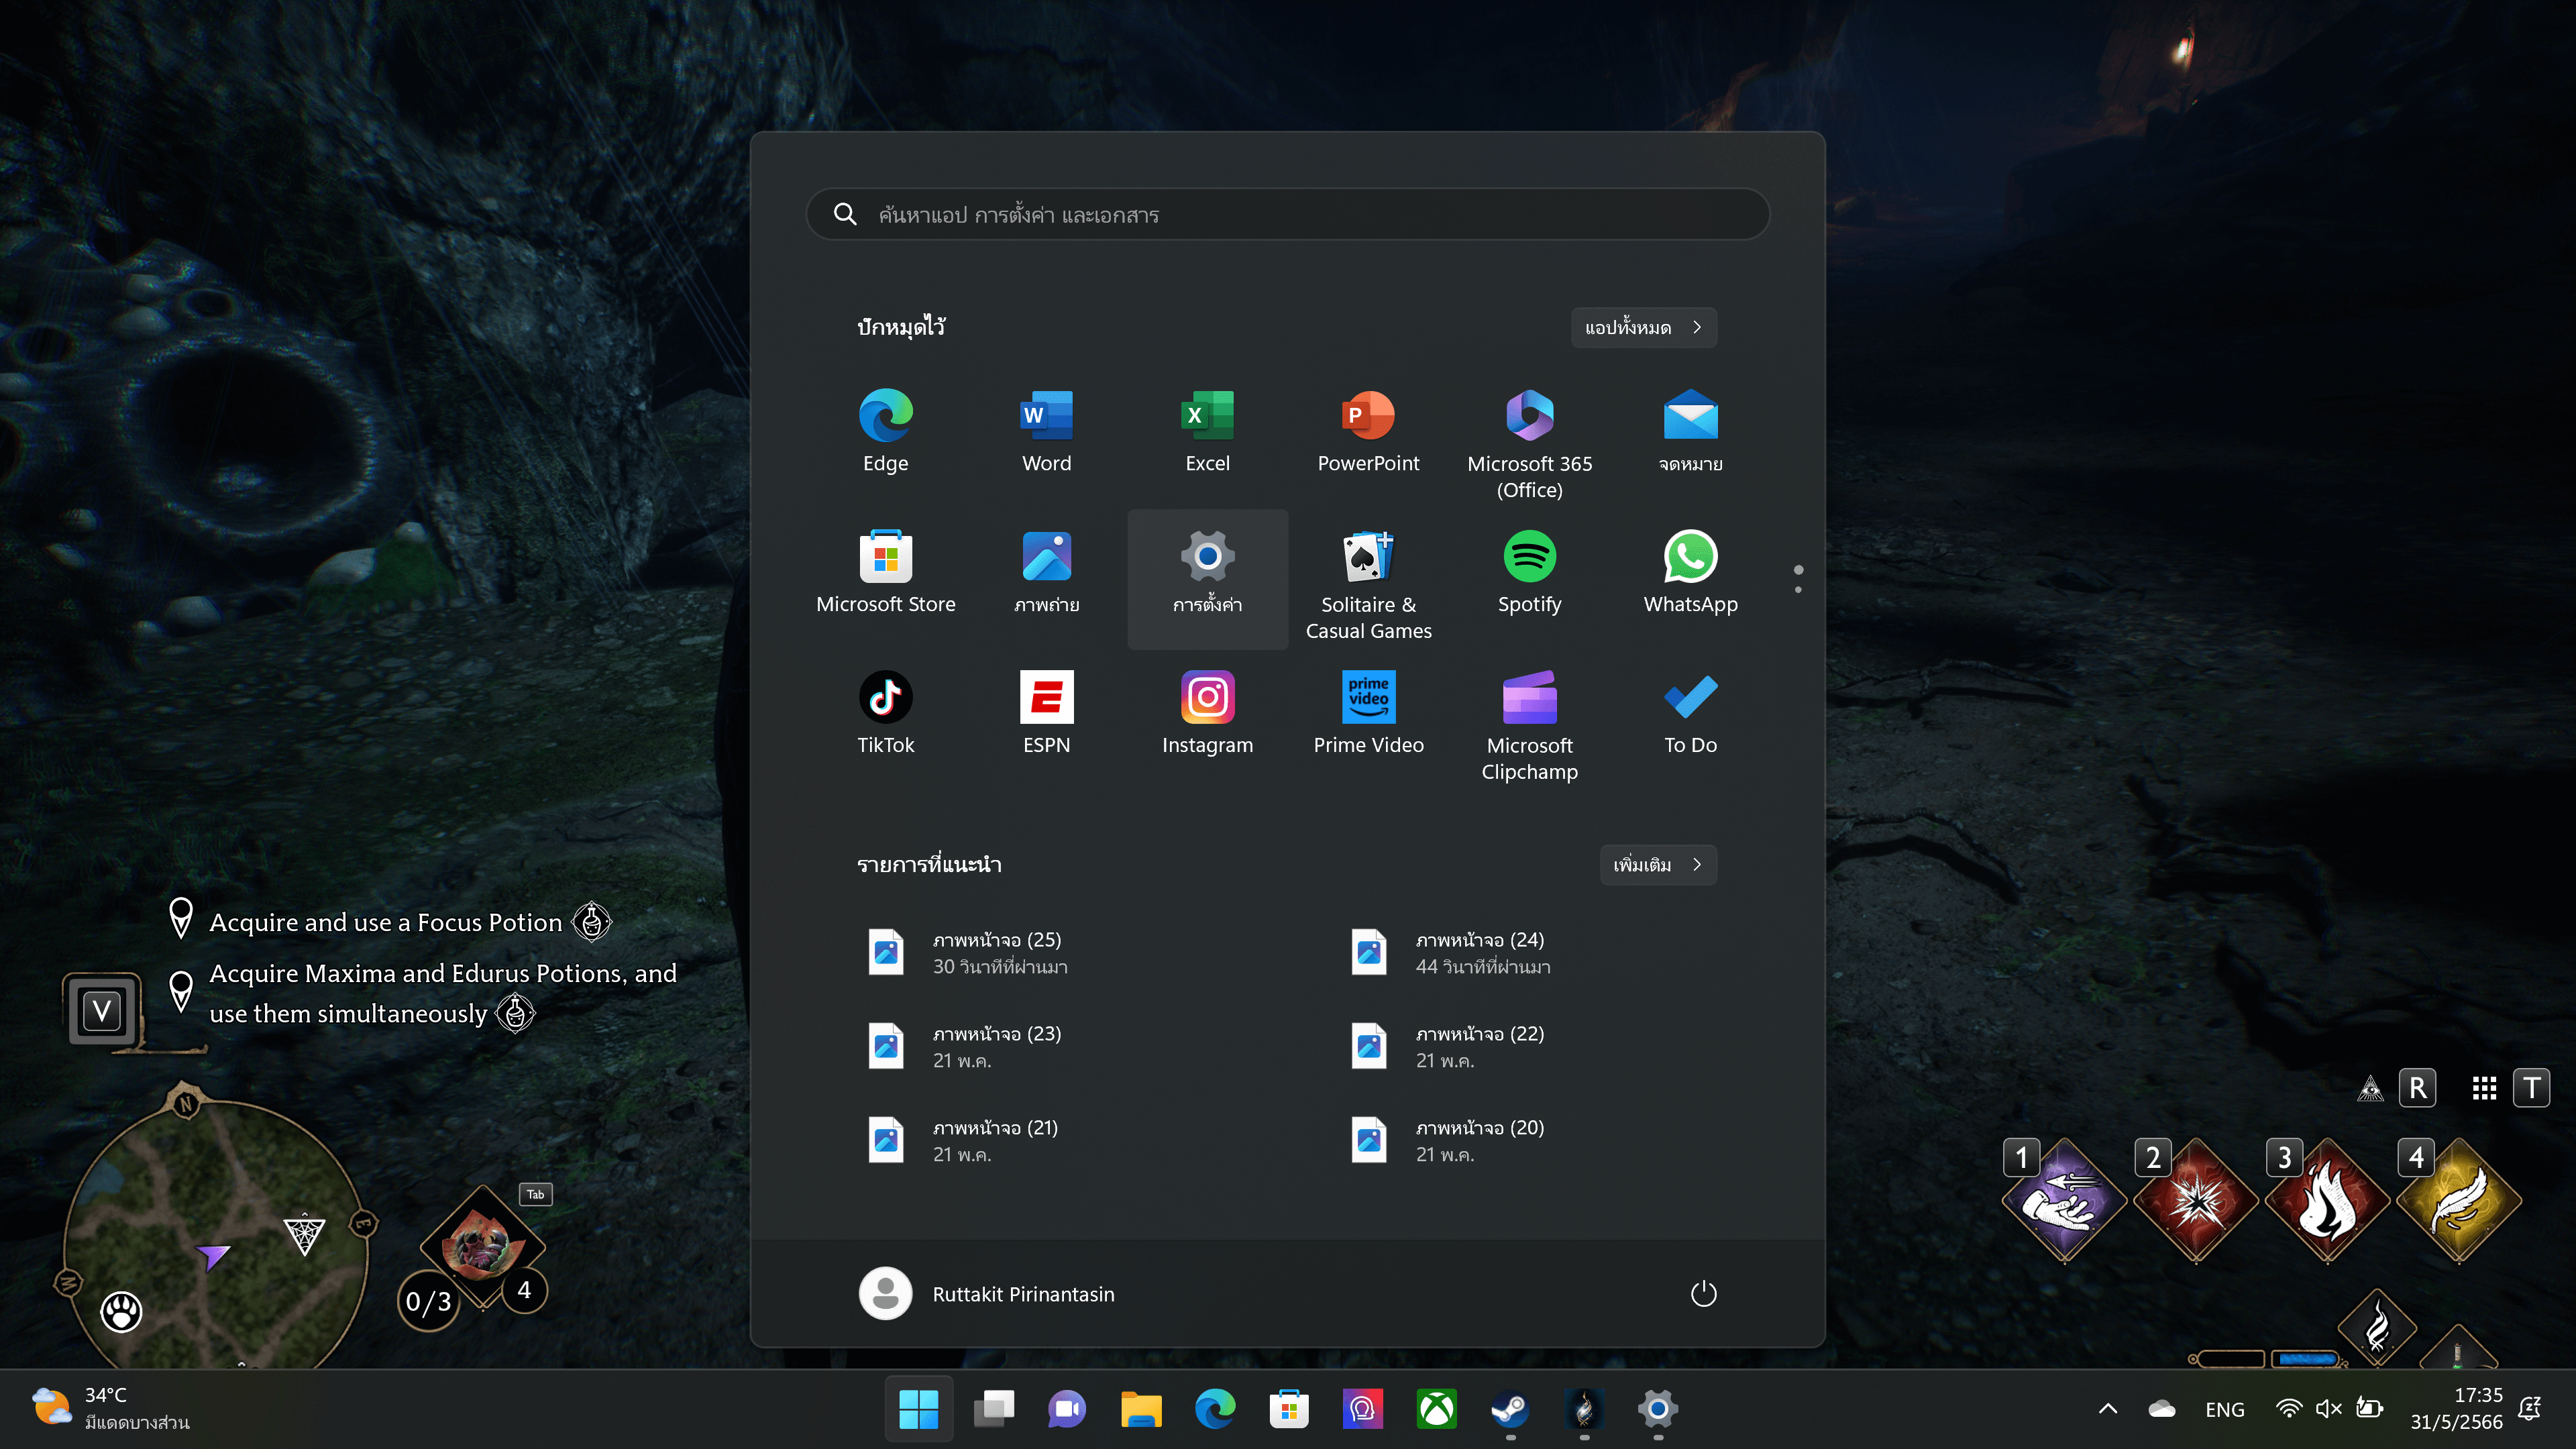Switch to the game's taskbar icon beside Steam

[x=1584, y=1409]
